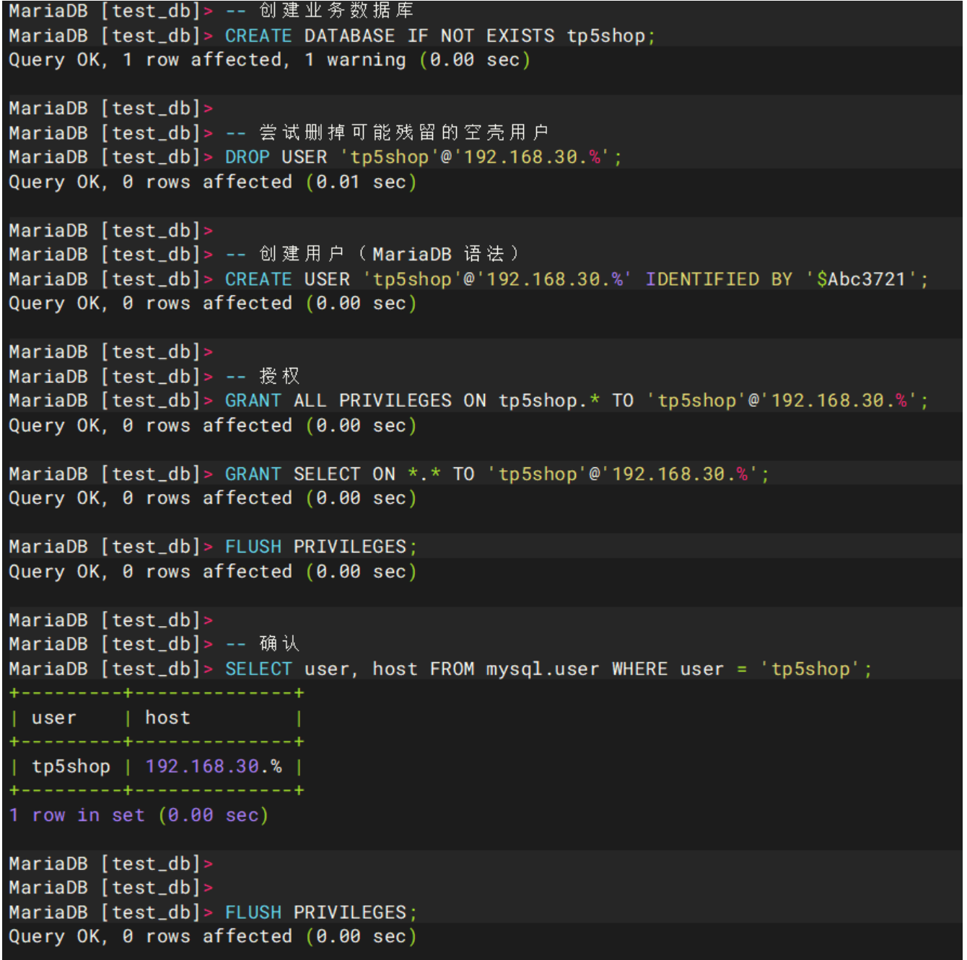This screenshot has width=967, height=960.
Task: Click the GRANT ALL PRIVILEGES ON tp5shop.* line
Action: tap(577, 400)
